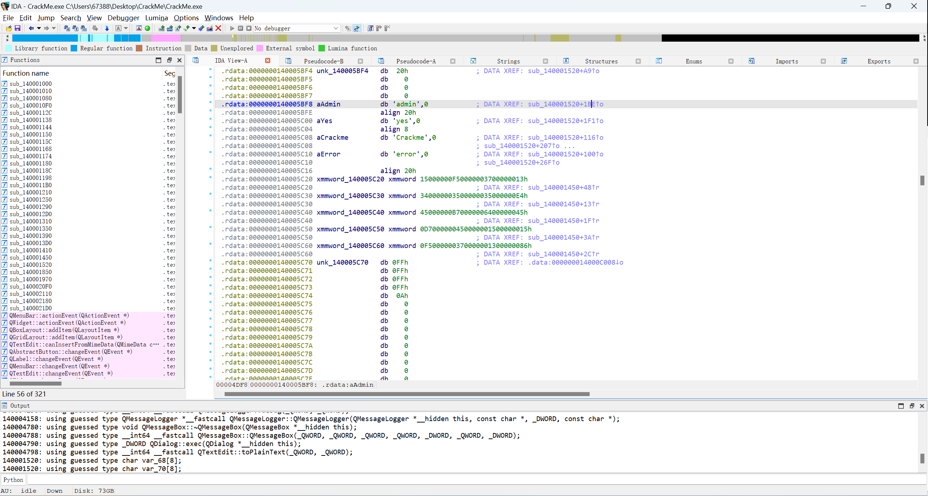Save the database using the floppy icon
Screen dimensions: 928x496
click(17, 28)
